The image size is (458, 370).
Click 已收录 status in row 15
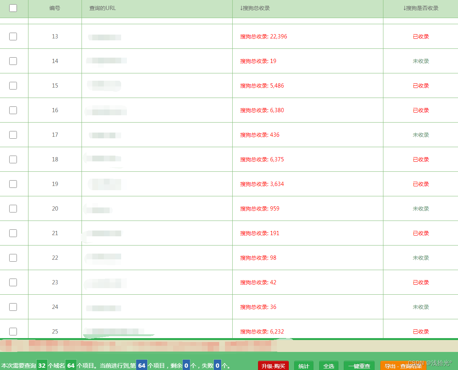click(x=421, y=86)
